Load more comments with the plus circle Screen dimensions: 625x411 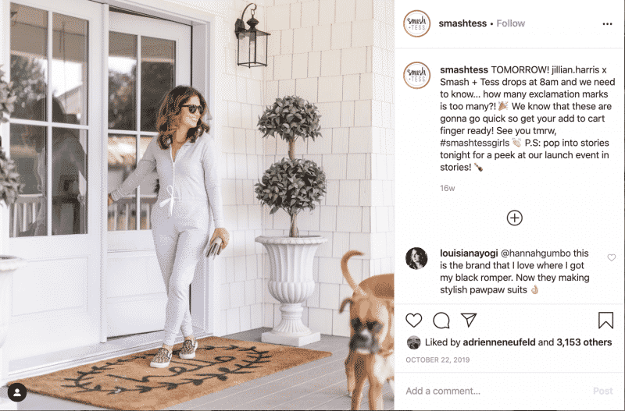[x=515, y=218]
